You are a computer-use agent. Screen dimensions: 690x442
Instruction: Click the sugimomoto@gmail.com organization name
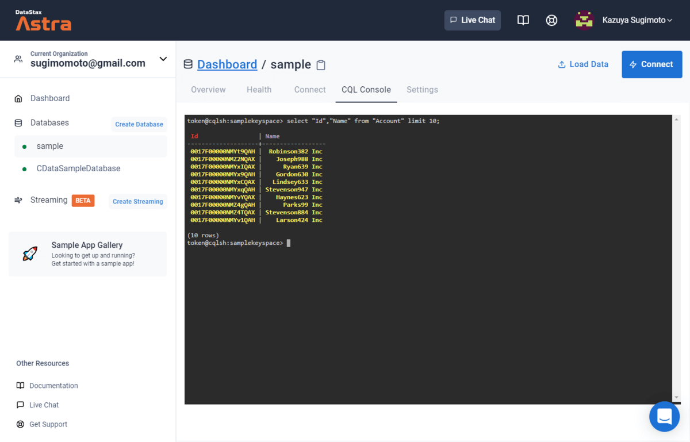tap(88, 63)
